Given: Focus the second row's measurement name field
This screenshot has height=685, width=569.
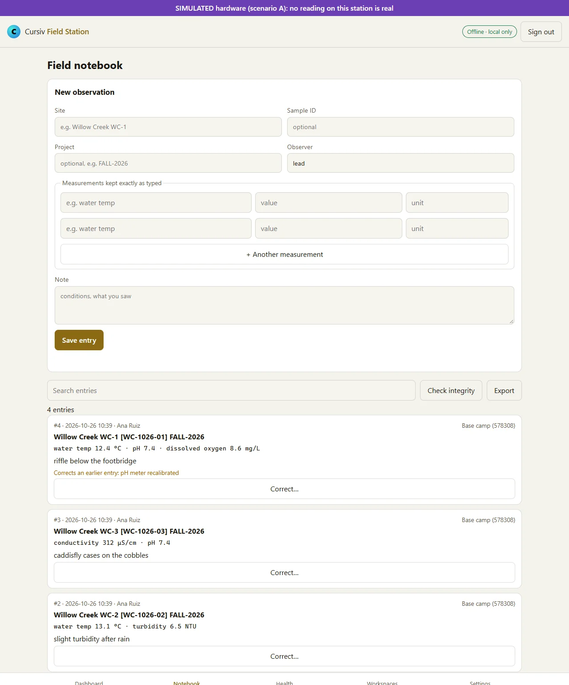Looking at the screenshot, I should [x=156, y=228].
